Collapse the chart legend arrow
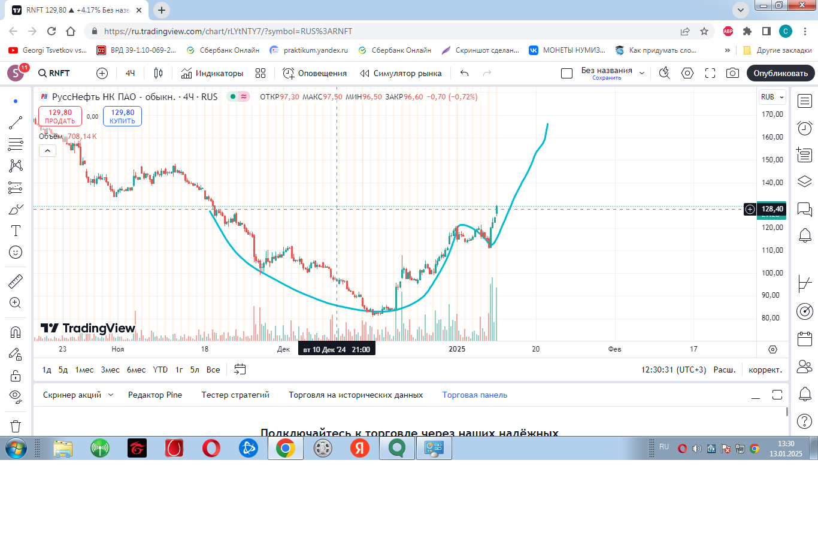Image resolution: width=818 pixels, height=551 pixels. point(47,150)
